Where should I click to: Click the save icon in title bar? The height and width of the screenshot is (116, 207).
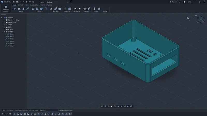(x=17, y=2)
